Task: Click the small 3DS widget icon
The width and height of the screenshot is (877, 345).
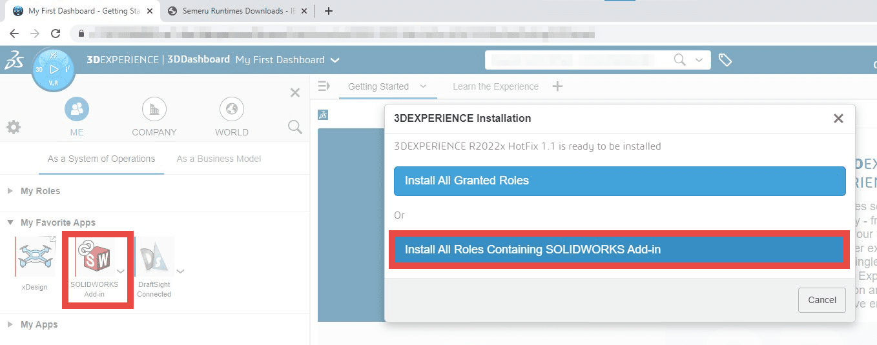Action: (x=324, y=115)
